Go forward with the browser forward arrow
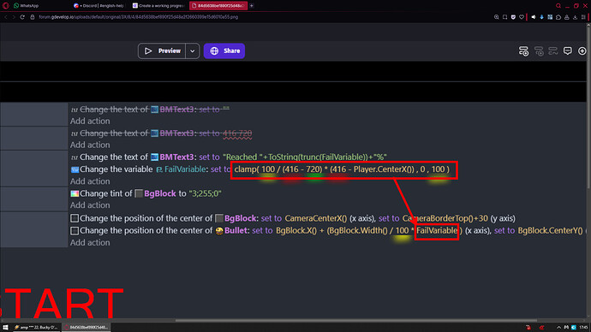The width and height of the screenshot is (591, 332). click(x=14, y=17)
